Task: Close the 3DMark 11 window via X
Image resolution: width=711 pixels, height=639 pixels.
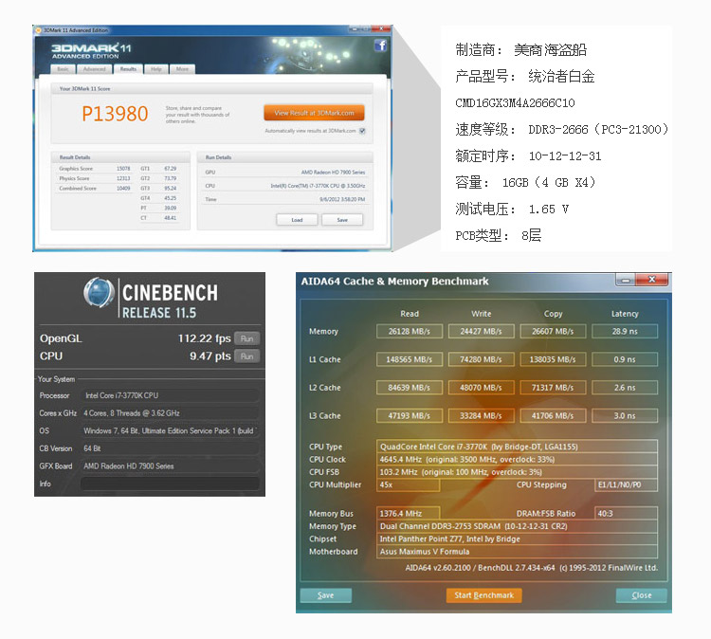Action: (x=381, y=29)
